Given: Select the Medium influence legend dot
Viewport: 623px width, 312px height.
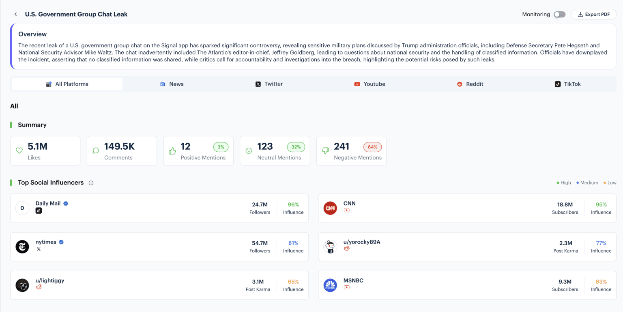Looking at the screenshot, I should coord(578,183).
